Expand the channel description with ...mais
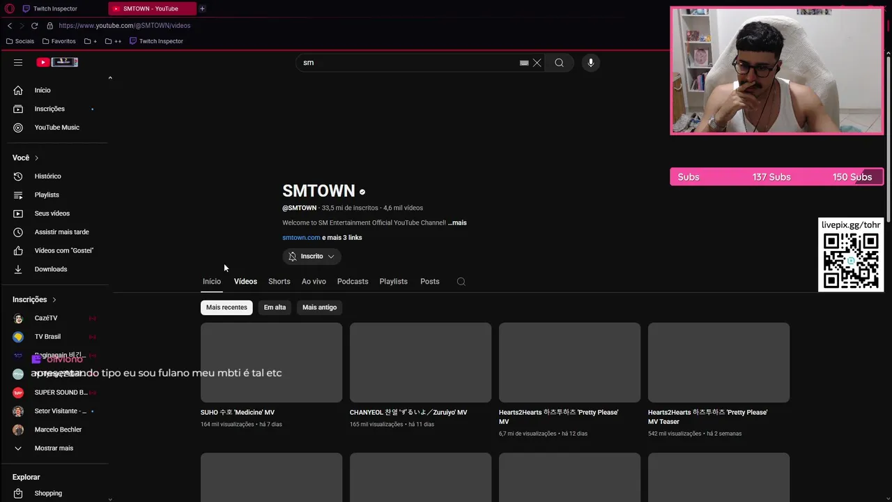The image size is (892, 502). tap(457, 223)
